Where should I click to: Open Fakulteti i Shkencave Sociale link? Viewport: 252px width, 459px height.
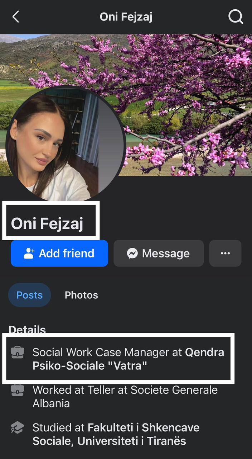[116, 434]
